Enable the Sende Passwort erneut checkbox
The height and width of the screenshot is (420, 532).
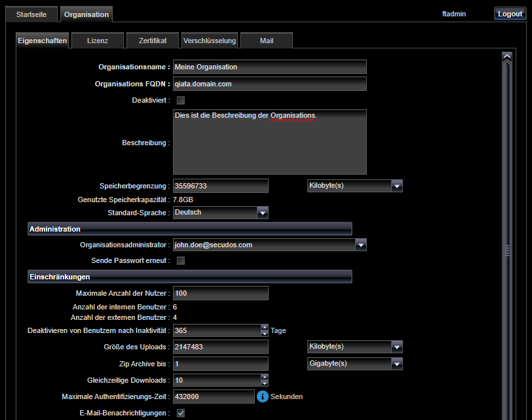(181, 260)
